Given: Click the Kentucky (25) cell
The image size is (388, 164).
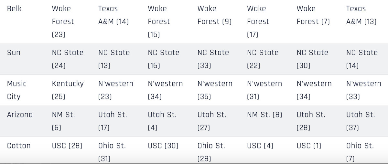Looking at the screenshot, I should [68, 90].
